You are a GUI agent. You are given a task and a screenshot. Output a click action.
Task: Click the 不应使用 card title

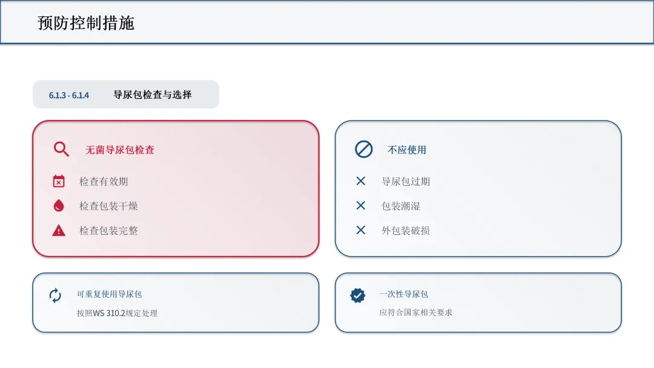pos(407,149)
